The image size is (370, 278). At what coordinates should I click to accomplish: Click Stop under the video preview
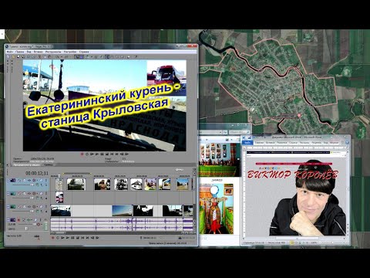click(x=107, y=154)
